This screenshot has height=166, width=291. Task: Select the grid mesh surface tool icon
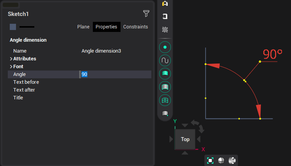pos(165,100)
